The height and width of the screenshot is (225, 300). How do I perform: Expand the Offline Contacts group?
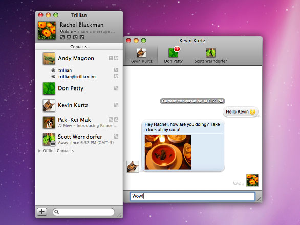[x=39, y=151]
